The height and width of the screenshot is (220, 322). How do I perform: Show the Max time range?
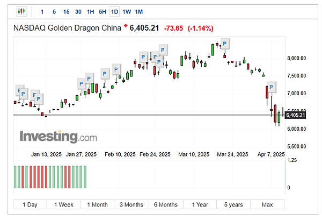point(267,204)
